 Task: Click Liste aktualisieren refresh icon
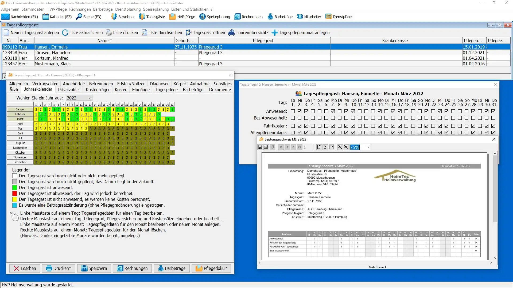click(x=65, y=33)
